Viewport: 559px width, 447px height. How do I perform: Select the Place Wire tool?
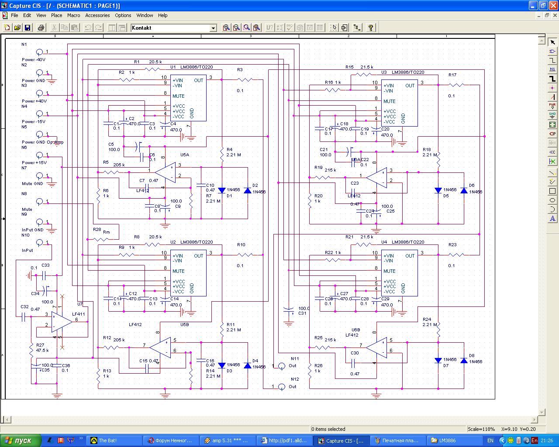coord(552,60)
